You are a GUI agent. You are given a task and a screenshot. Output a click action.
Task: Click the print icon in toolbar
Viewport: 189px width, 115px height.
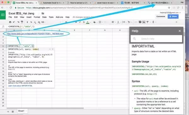click(x=10, y=22)
